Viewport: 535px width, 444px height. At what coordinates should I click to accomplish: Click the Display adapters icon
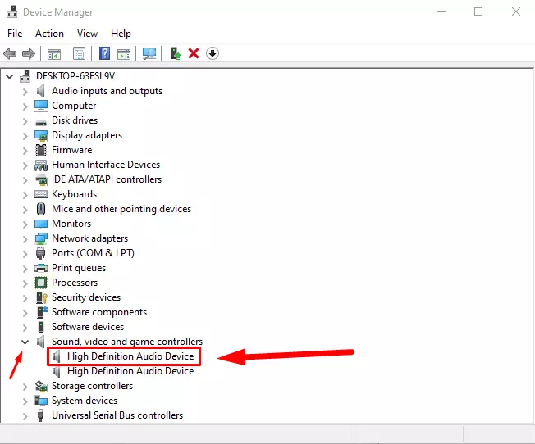(x=41, y=135)
